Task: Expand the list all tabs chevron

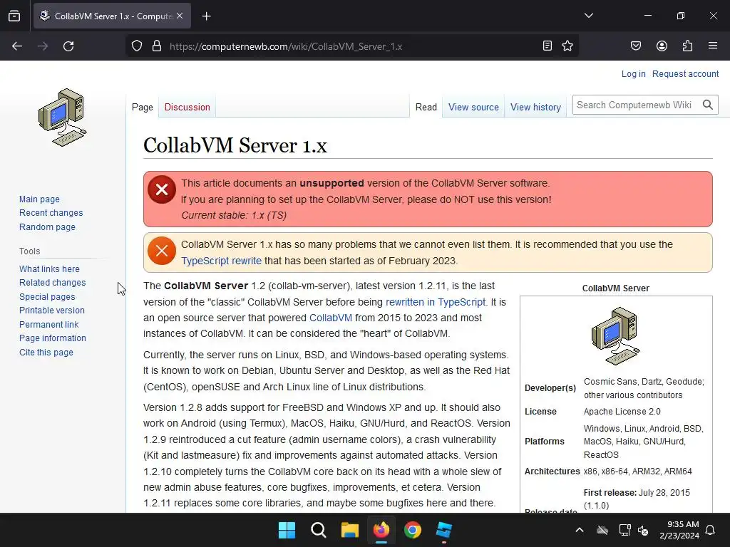Action: point(588,16)
